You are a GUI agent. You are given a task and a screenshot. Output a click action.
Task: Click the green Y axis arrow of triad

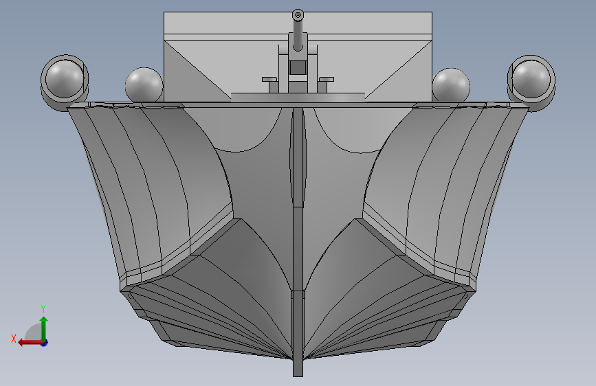point(44,328)
